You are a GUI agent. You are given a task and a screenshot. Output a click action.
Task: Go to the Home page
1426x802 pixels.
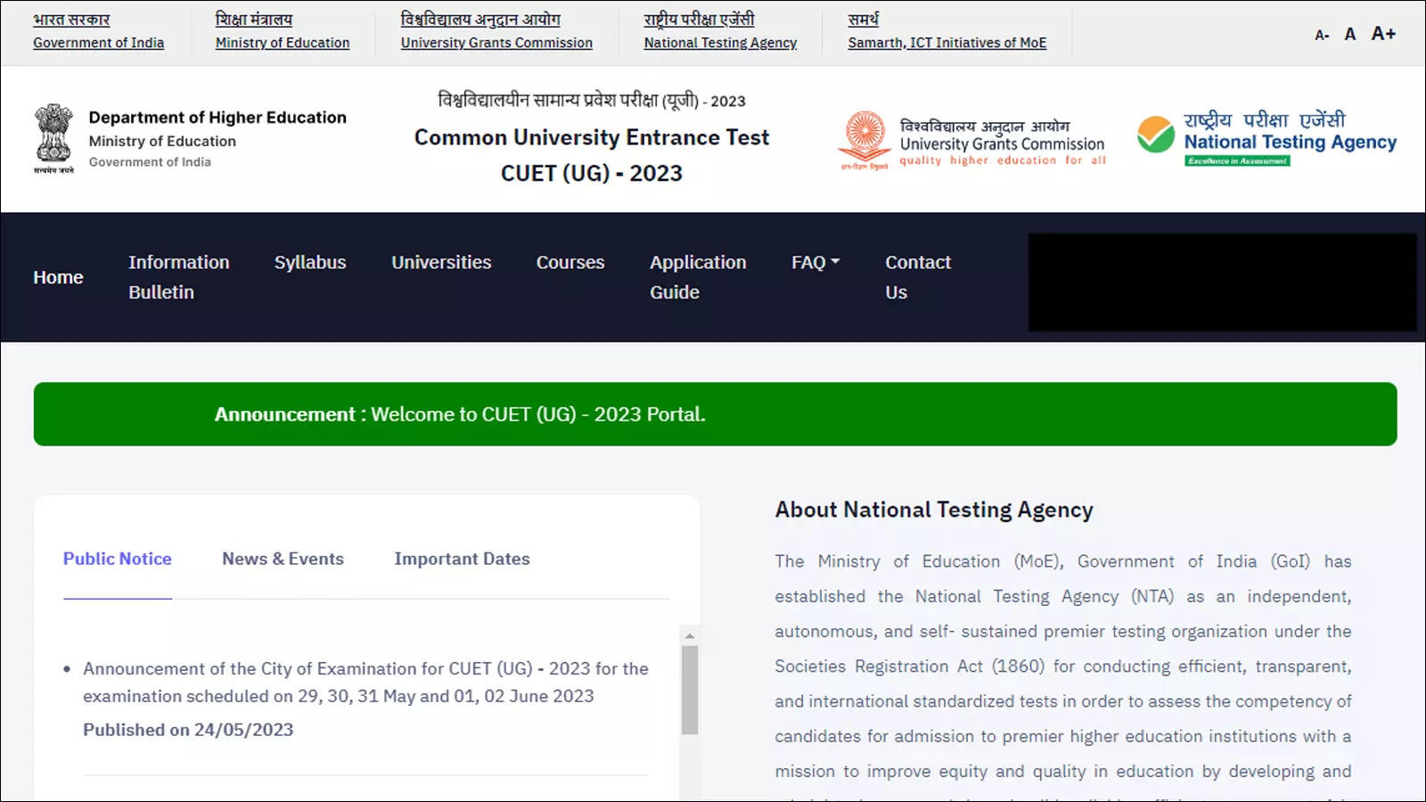[58, 277]
